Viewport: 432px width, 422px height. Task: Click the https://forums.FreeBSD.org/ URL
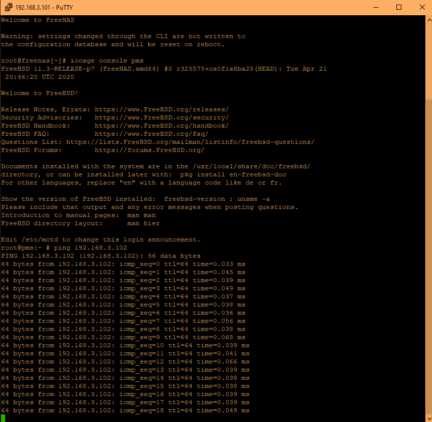tap(150, 150)
